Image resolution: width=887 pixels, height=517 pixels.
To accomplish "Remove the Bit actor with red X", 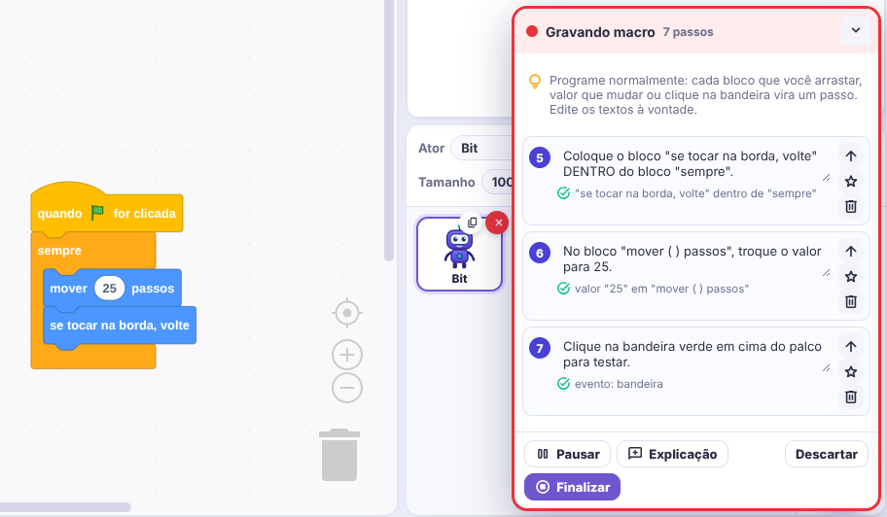I will (x=498, y=223).
